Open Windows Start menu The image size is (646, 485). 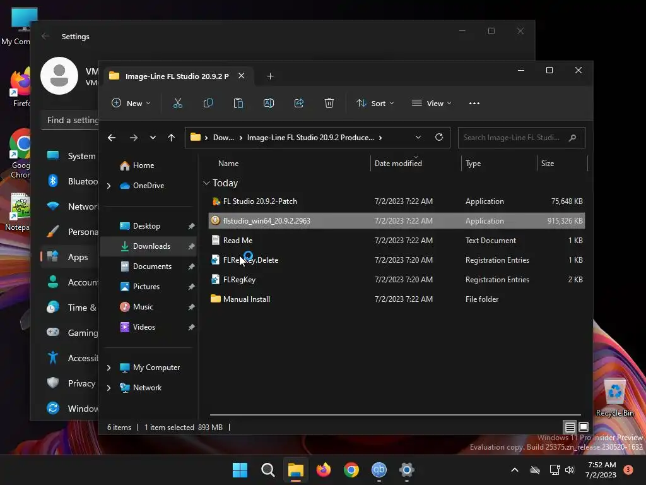[x=240, y=470]
